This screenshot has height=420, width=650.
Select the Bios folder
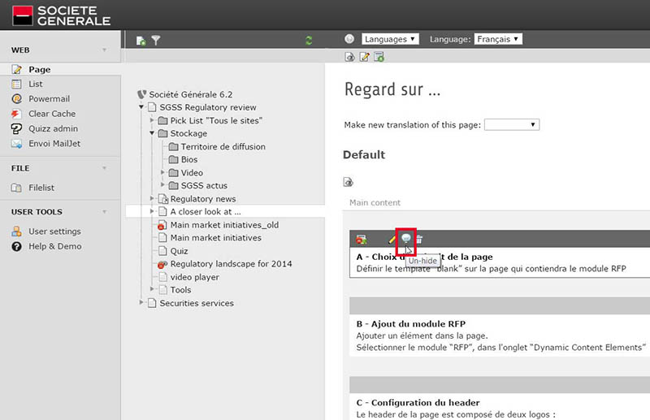click(x=189, y=159)
